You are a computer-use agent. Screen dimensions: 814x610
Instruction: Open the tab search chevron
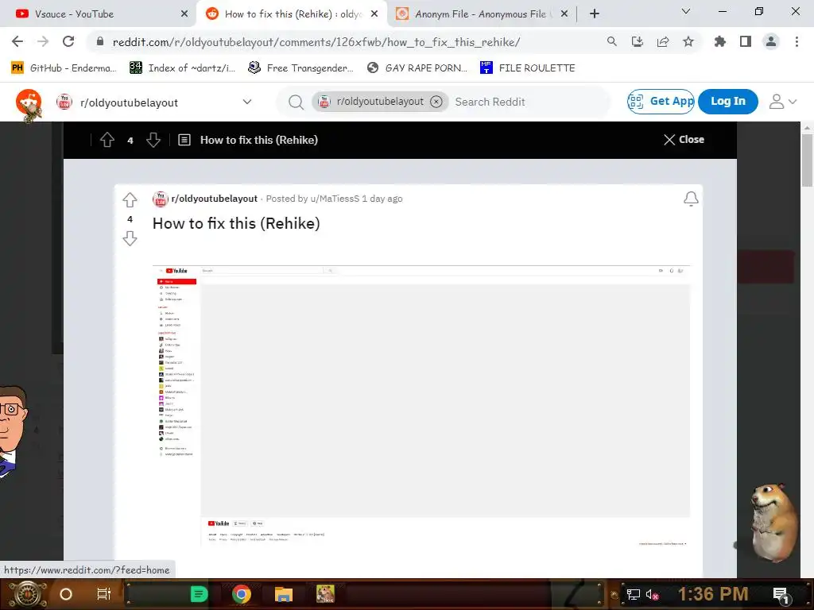tap(685, 11)
